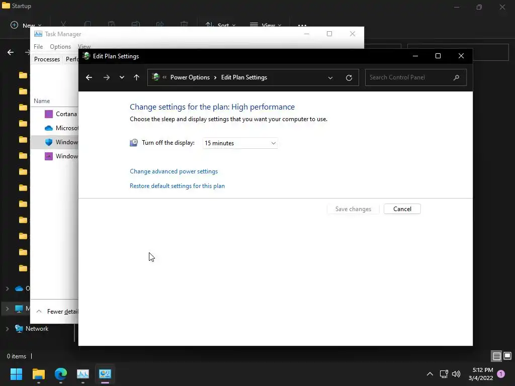Image resolution: width=515 pixels, height=386 pixels.
Task: Open volume control tray icon
Action: (x=456, y=374)
